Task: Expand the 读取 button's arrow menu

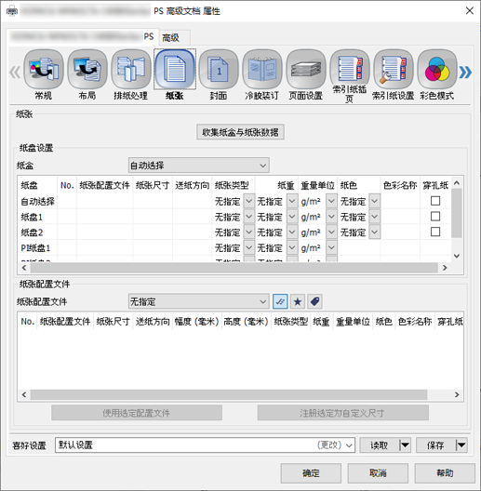Action: 405,445
